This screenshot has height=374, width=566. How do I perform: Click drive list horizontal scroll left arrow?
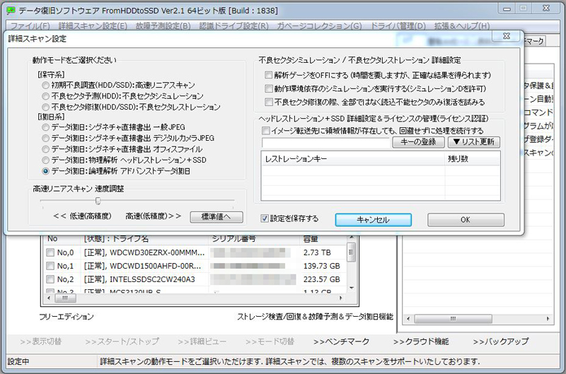click(50, 298)
